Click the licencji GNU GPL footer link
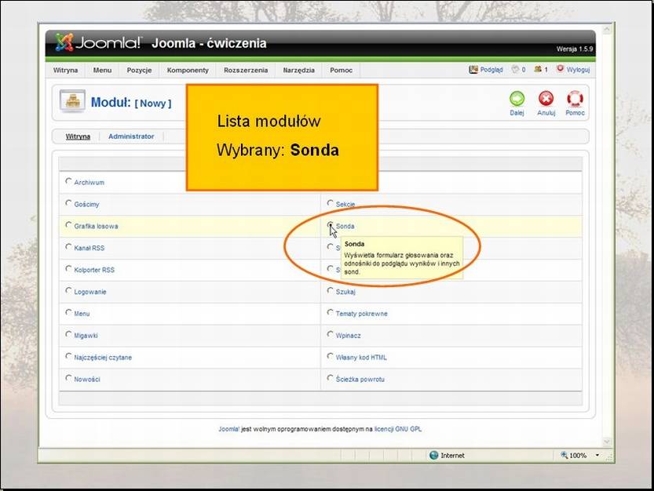This screenshot has height=491, width=654. coord(398,429)
